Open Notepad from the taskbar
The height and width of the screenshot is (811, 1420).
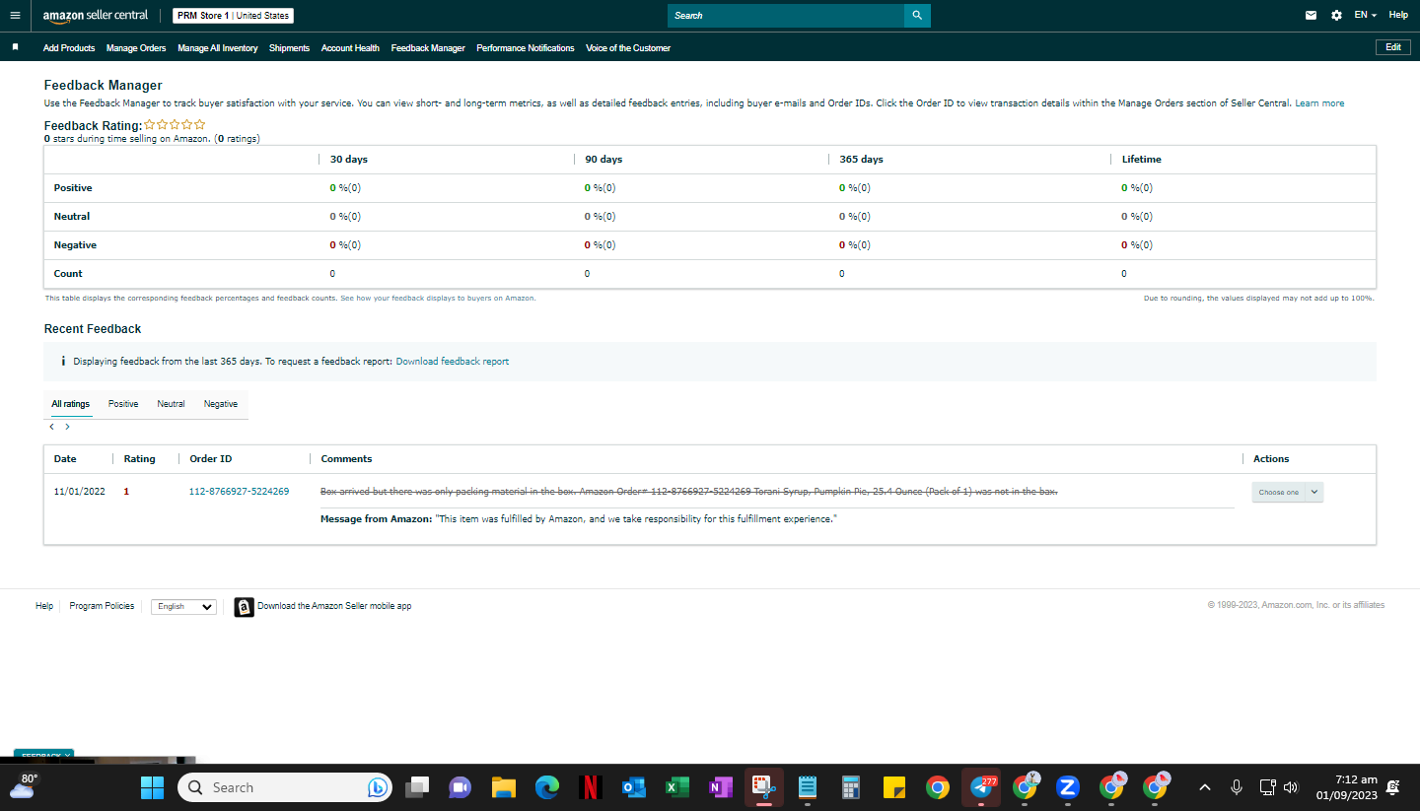808,787
